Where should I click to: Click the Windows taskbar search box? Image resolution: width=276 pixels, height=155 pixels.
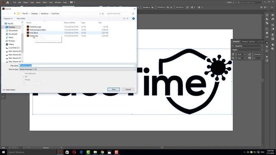tap(31, 152)
